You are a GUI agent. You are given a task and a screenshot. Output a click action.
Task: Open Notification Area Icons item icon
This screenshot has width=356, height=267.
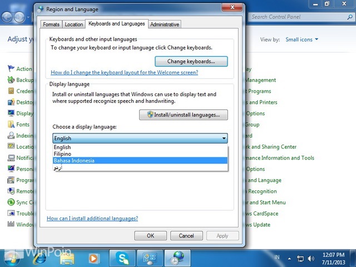(x=11, y=157)
